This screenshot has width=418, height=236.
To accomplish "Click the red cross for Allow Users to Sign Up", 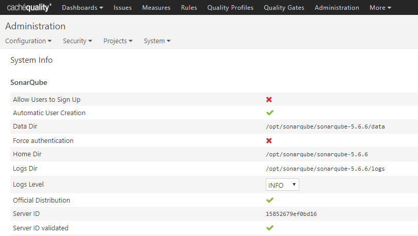I will 269,100.
